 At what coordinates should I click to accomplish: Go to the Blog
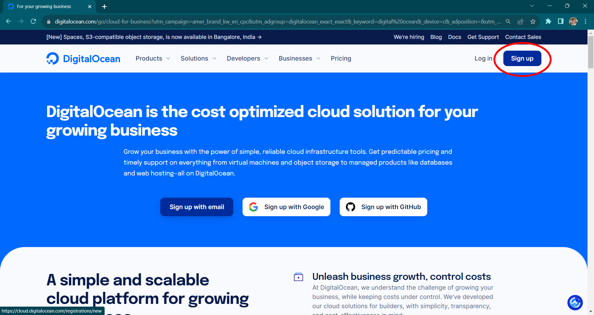point(436,37)
